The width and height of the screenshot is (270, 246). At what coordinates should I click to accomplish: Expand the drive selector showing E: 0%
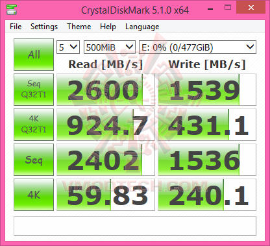click(x=197, y=47)
